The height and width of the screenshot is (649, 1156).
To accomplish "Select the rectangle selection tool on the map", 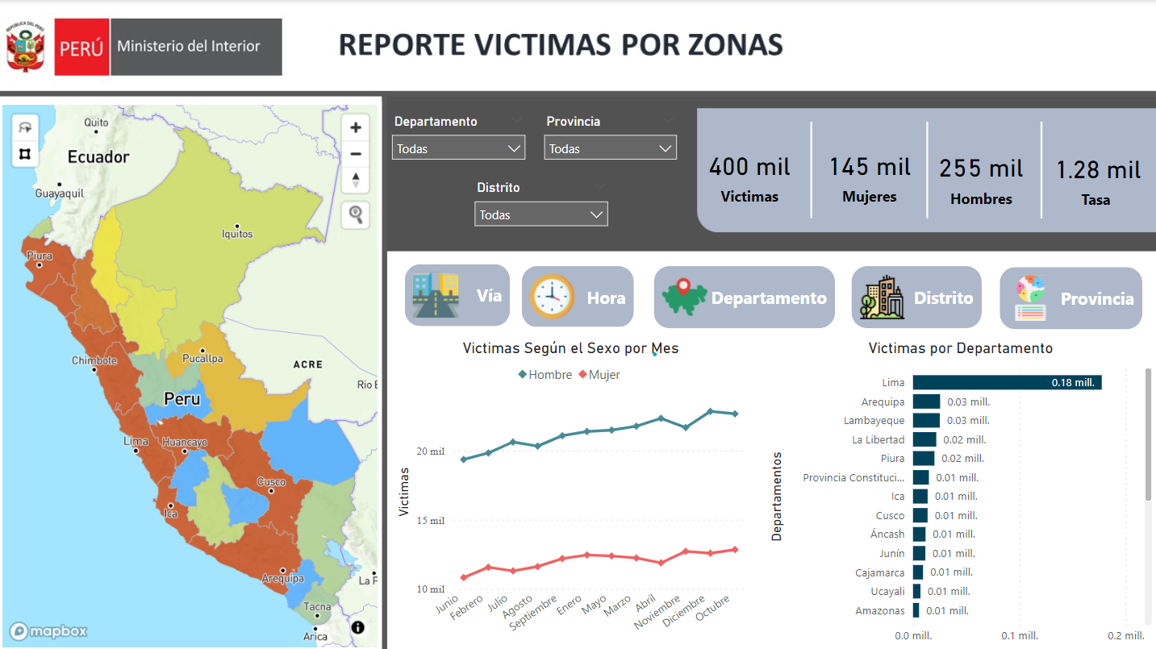I will click(x=25, y=154).
